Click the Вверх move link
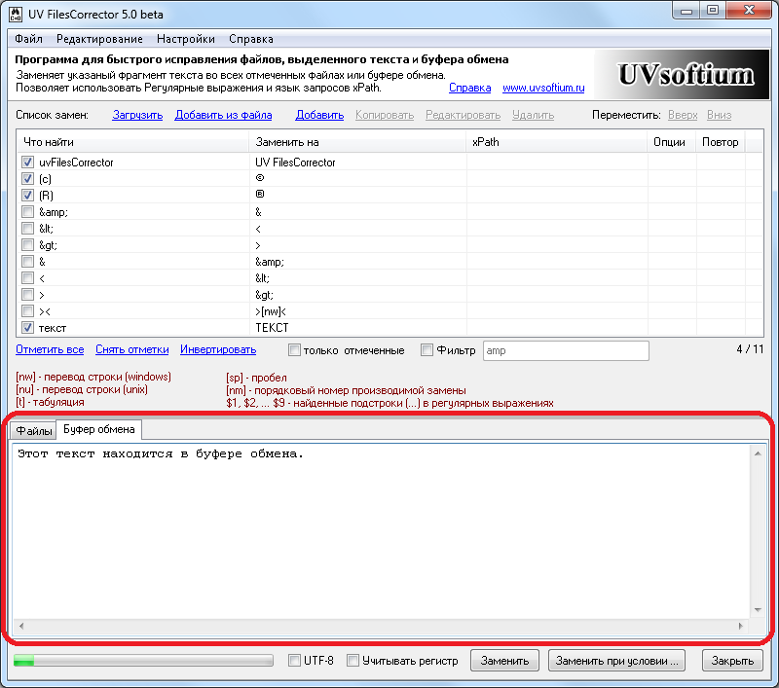779x688 pixels. point(683,115)
